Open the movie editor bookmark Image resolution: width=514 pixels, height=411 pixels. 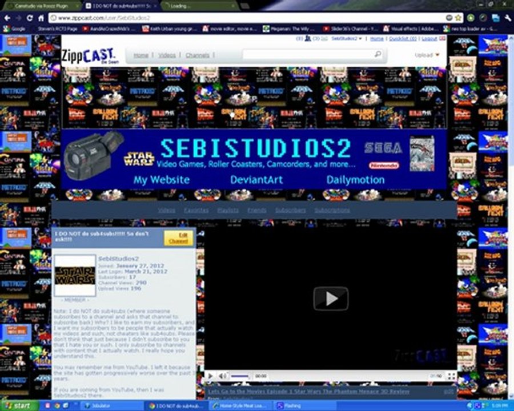click(230, 29)
